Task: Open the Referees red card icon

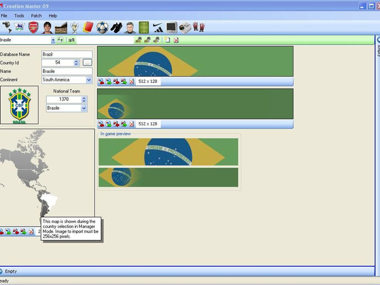Action: point(88,28)
